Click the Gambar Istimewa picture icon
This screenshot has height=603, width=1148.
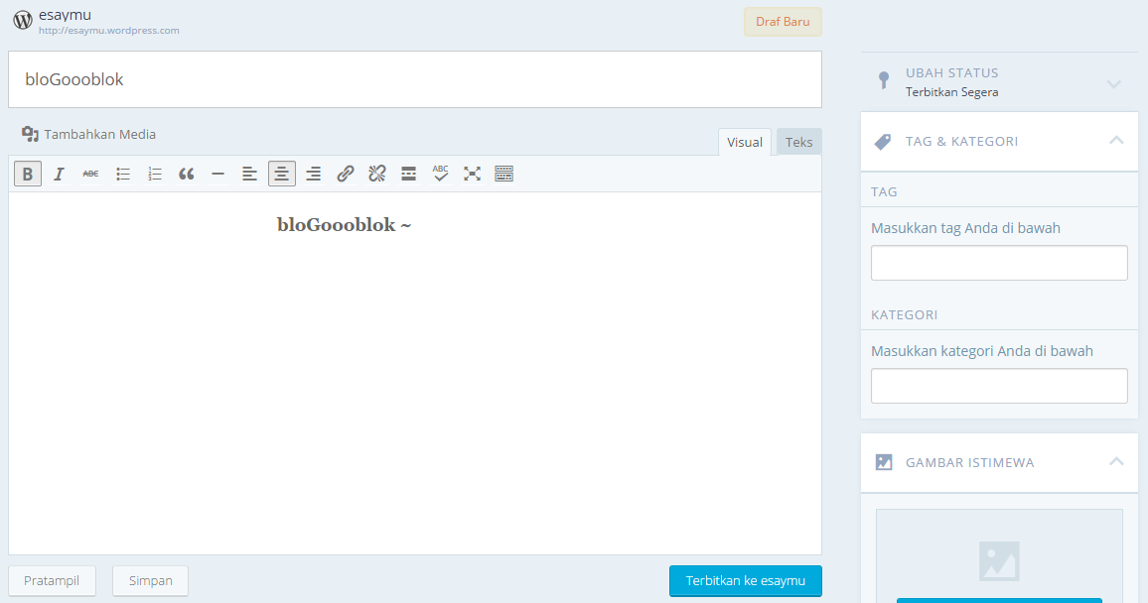coord(884,462)
